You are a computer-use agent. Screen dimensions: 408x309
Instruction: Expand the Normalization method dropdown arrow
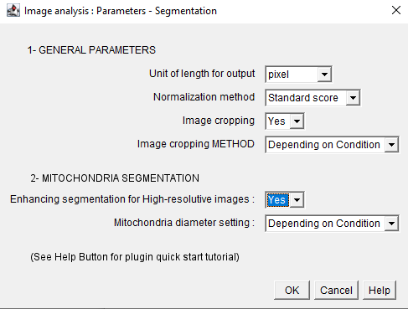(x=353, y=98)
